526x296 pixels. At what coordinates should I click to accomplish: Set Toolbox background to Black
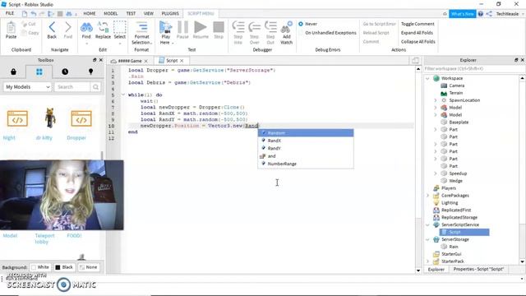point(64,267)
